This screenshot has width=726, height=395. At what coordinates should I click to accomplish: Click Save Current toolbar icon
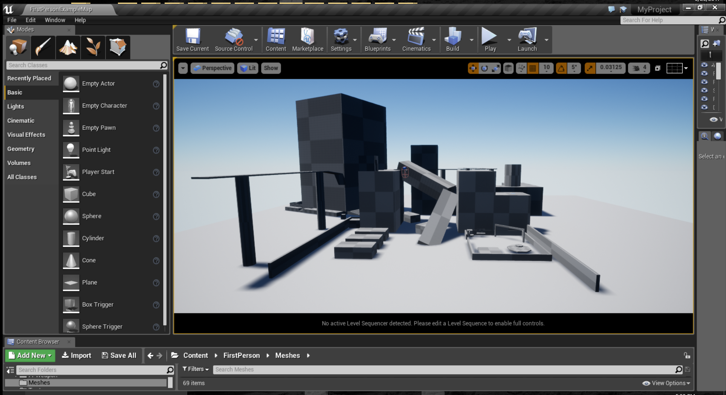click(x=192, y=39)
